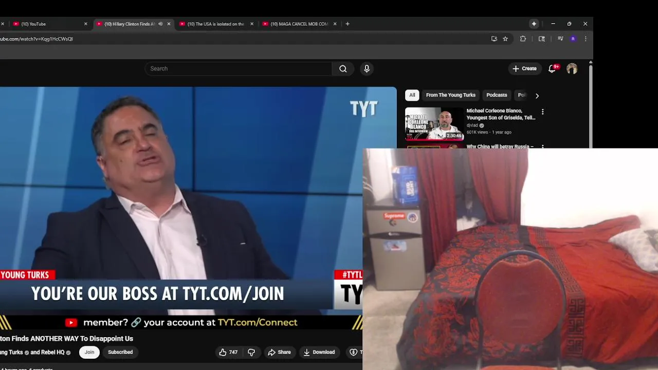Mute the Hillary Clinton tab audio icon

point(160,24)
